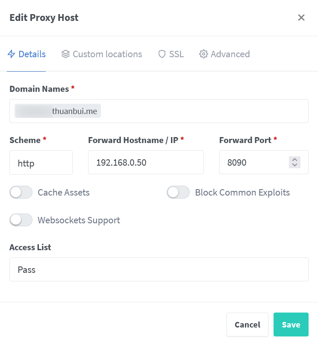Screen dimensions: 318x345
Task: Click the lightning bolt icon on Details tab
Action: coord(11,54)
